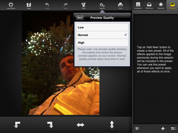Flip the photo vertically
This screenshot has width=178, height=133.
(112, 125)
